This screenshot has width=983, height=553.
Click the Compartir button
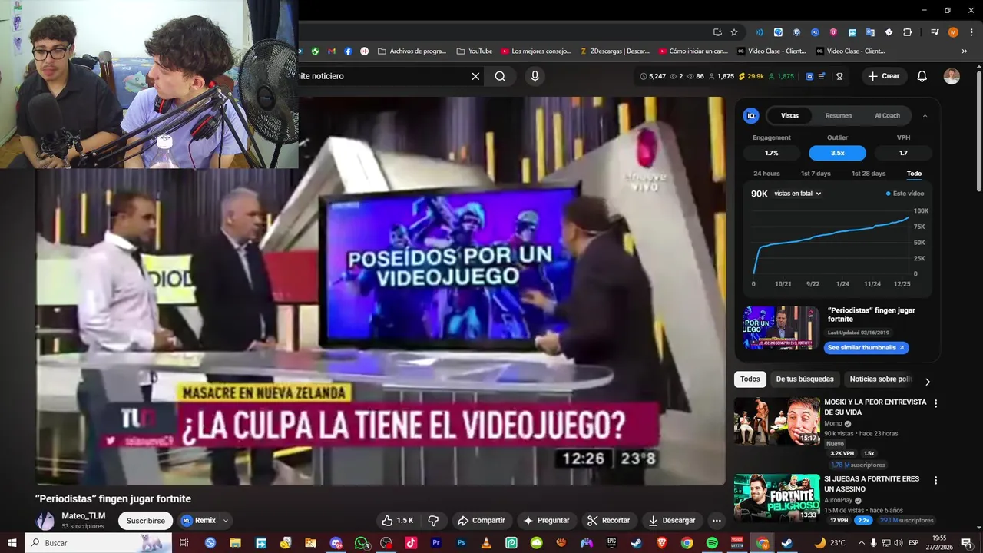tap(481, 520)
